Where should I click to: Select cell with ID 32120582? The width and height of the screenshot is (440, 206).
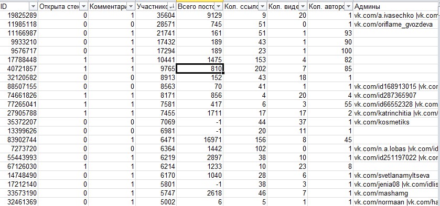click(x=19, y=77)
